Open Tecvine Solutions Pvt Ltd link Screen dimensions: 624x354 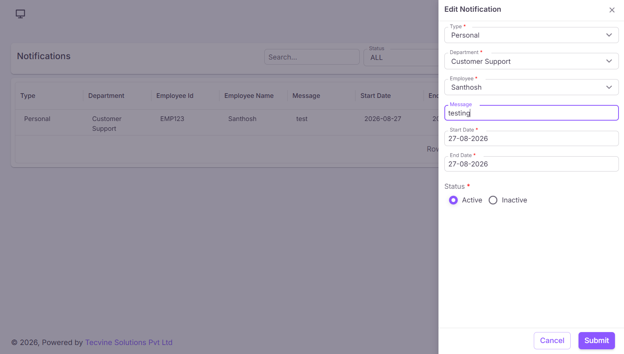pyautogui.click(x=129, y=343)
